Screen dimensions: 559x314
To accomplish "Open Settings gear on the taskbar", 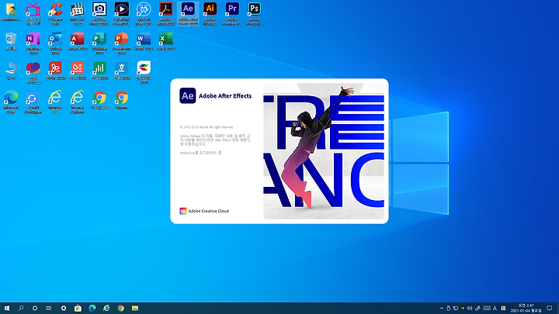I will pos(64,309).
